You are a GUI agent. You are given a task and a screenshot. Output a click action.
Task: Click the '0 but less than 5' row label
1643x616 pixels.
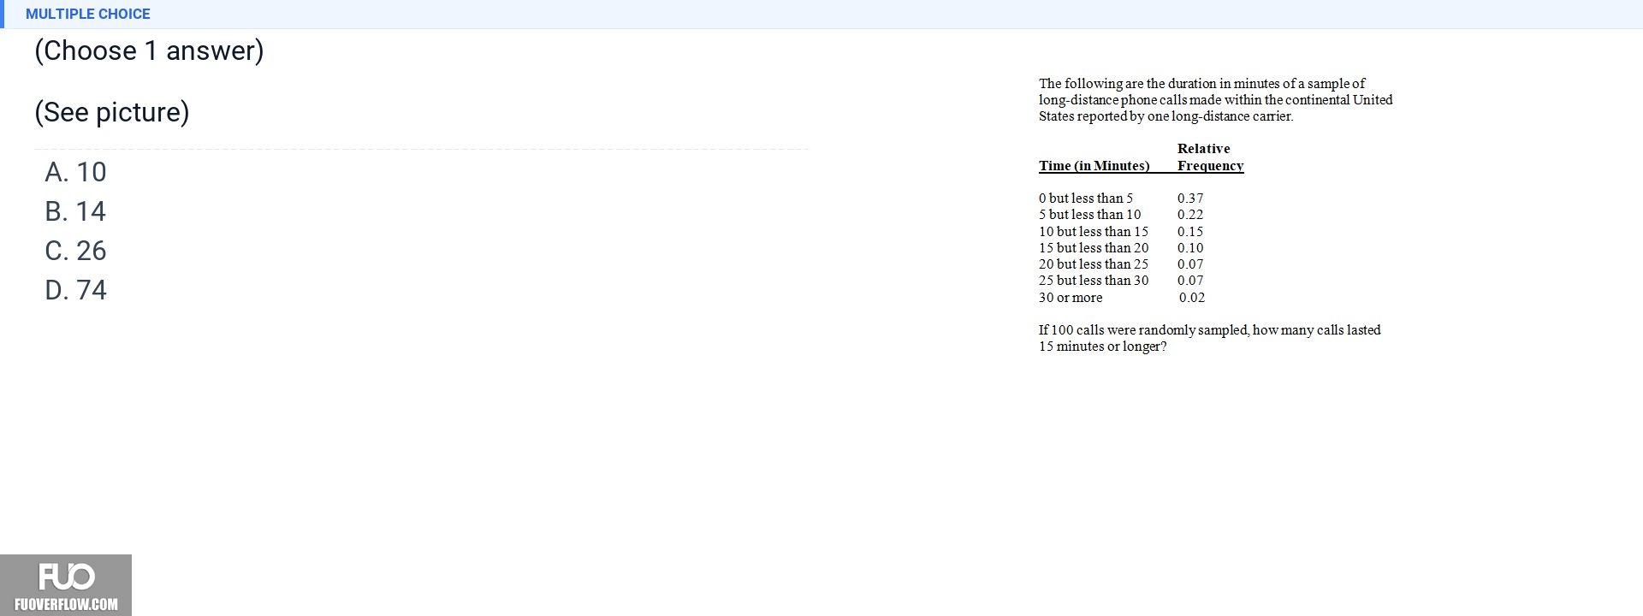pyautogui.click(x=1086, y=198)
